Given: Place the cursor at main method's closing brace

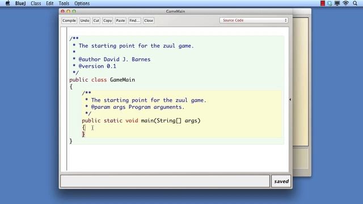Looking at the screenshot, I should (83, 134).
